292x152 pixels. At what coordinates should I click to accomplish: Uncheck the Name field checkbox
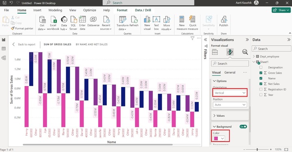click(261, 78)
